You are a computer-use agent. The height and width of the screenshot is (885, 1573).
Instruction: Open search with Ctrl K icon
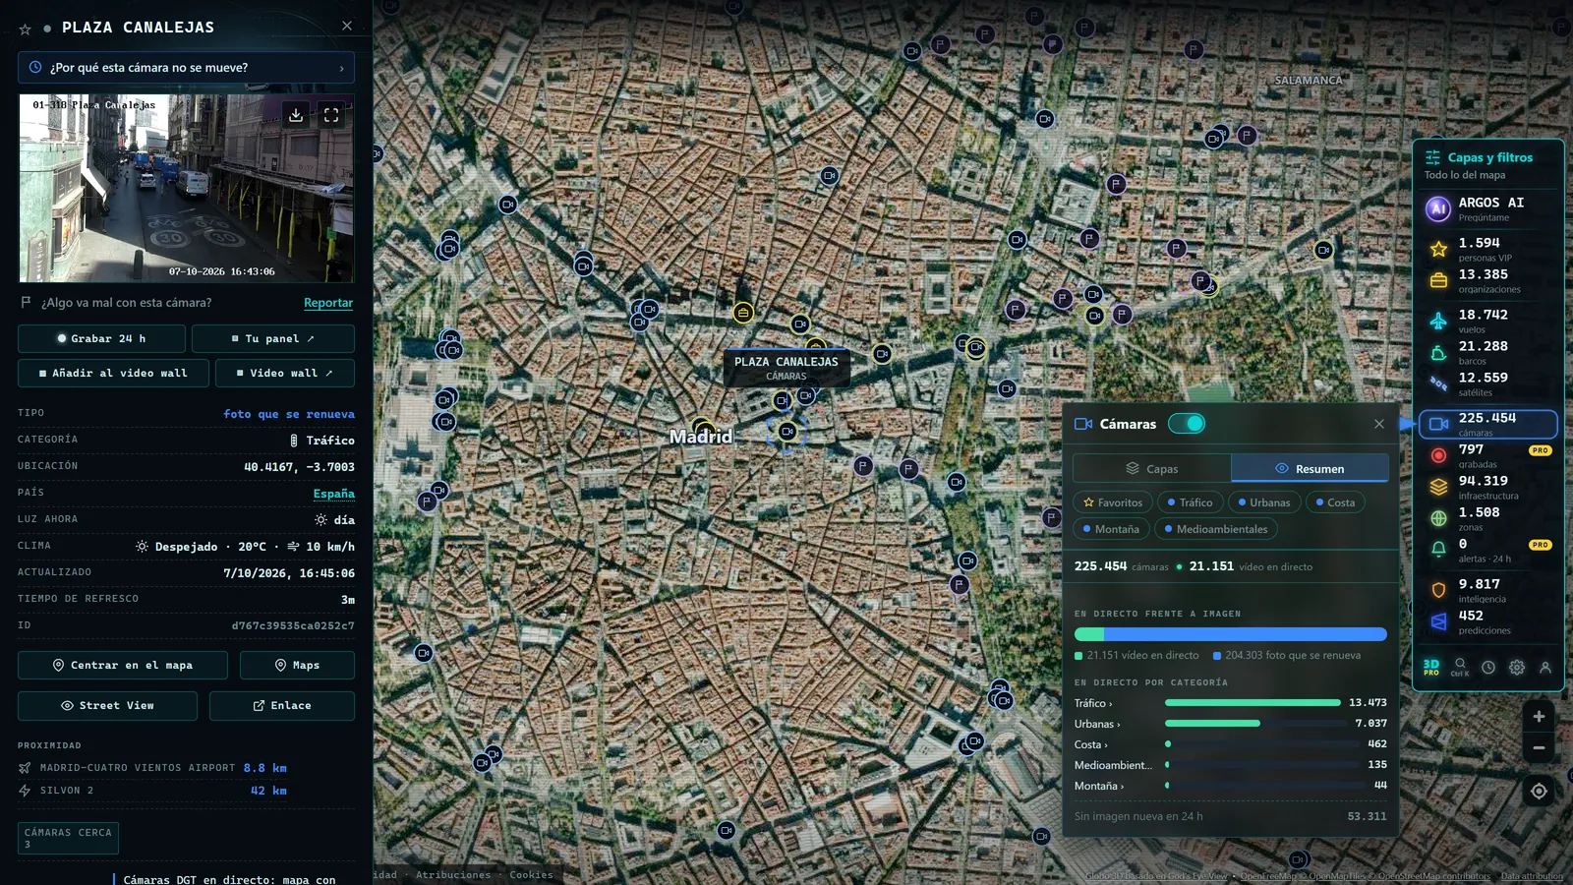[1460, 667]
